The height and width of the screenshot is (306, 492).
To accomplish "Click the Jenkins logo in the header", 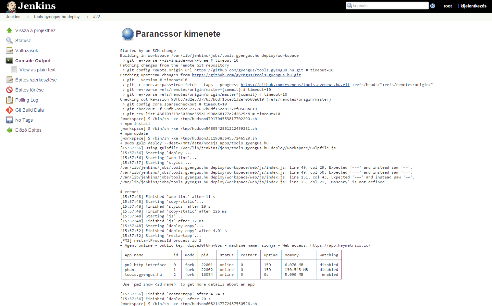I will 31,6.
